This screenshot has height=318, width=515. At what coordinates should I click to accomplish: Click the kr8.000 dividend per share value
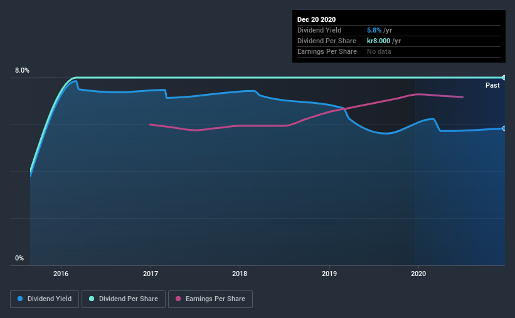point(378,41)
